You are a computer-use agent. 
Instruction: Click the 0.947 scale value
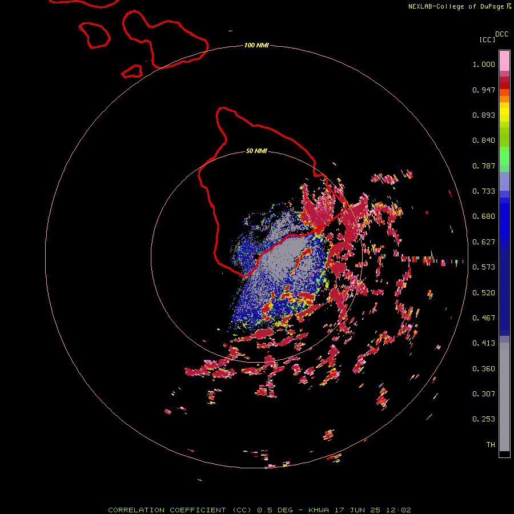click(484, 90)
